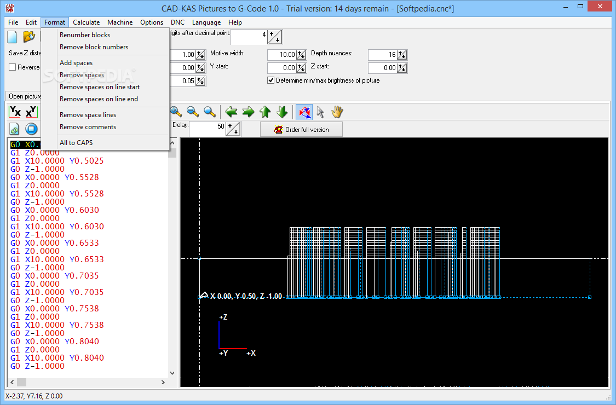The height and width of the screenshot is (405, 616).
Task: Click the Open picture button
Action: (x=23, y=96)
